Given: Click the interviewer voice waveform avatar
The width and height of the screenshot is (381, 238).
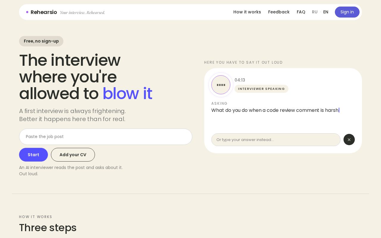Looking at the screenshot, I should [x=221, y=85].
